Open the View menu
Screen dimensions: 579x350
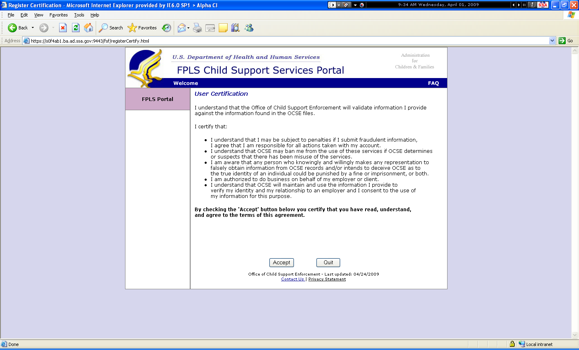39,15
